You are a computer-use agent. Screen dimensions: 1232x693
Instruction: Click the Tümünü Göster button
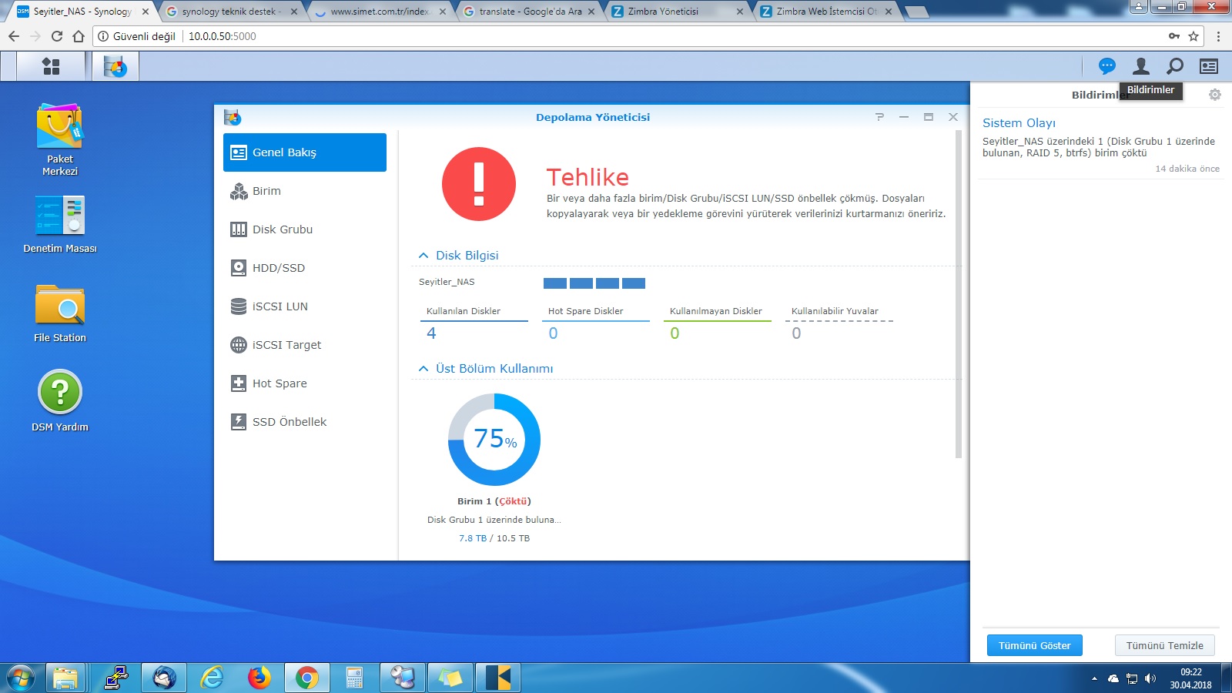(x=1034, y=645)
